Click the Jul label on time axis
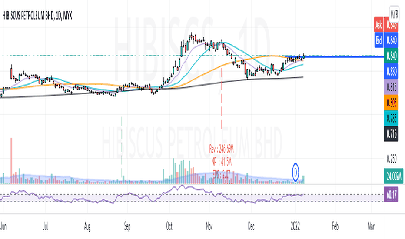Viewport: 405px width, 239px height. click(46, 226)
